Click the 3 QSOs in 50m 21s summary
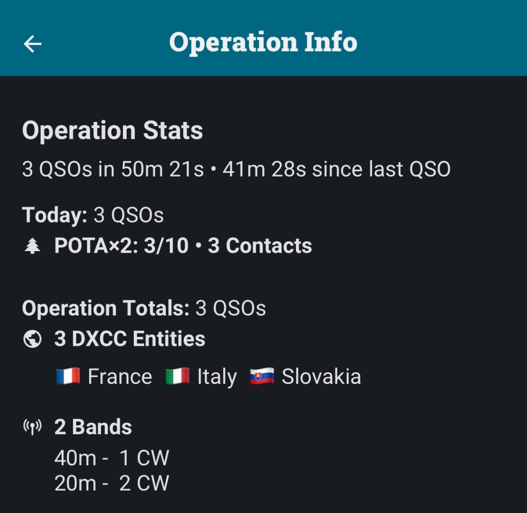 (x=113, y=169)
